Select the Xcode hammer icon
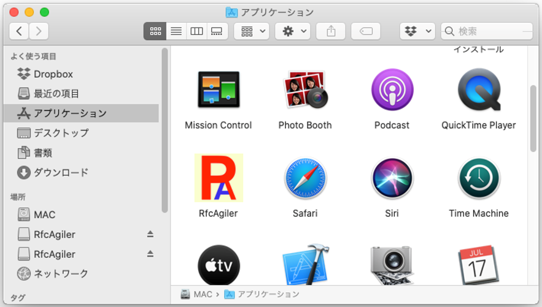Viewport: 542px width, 307px height. [306, 265]
